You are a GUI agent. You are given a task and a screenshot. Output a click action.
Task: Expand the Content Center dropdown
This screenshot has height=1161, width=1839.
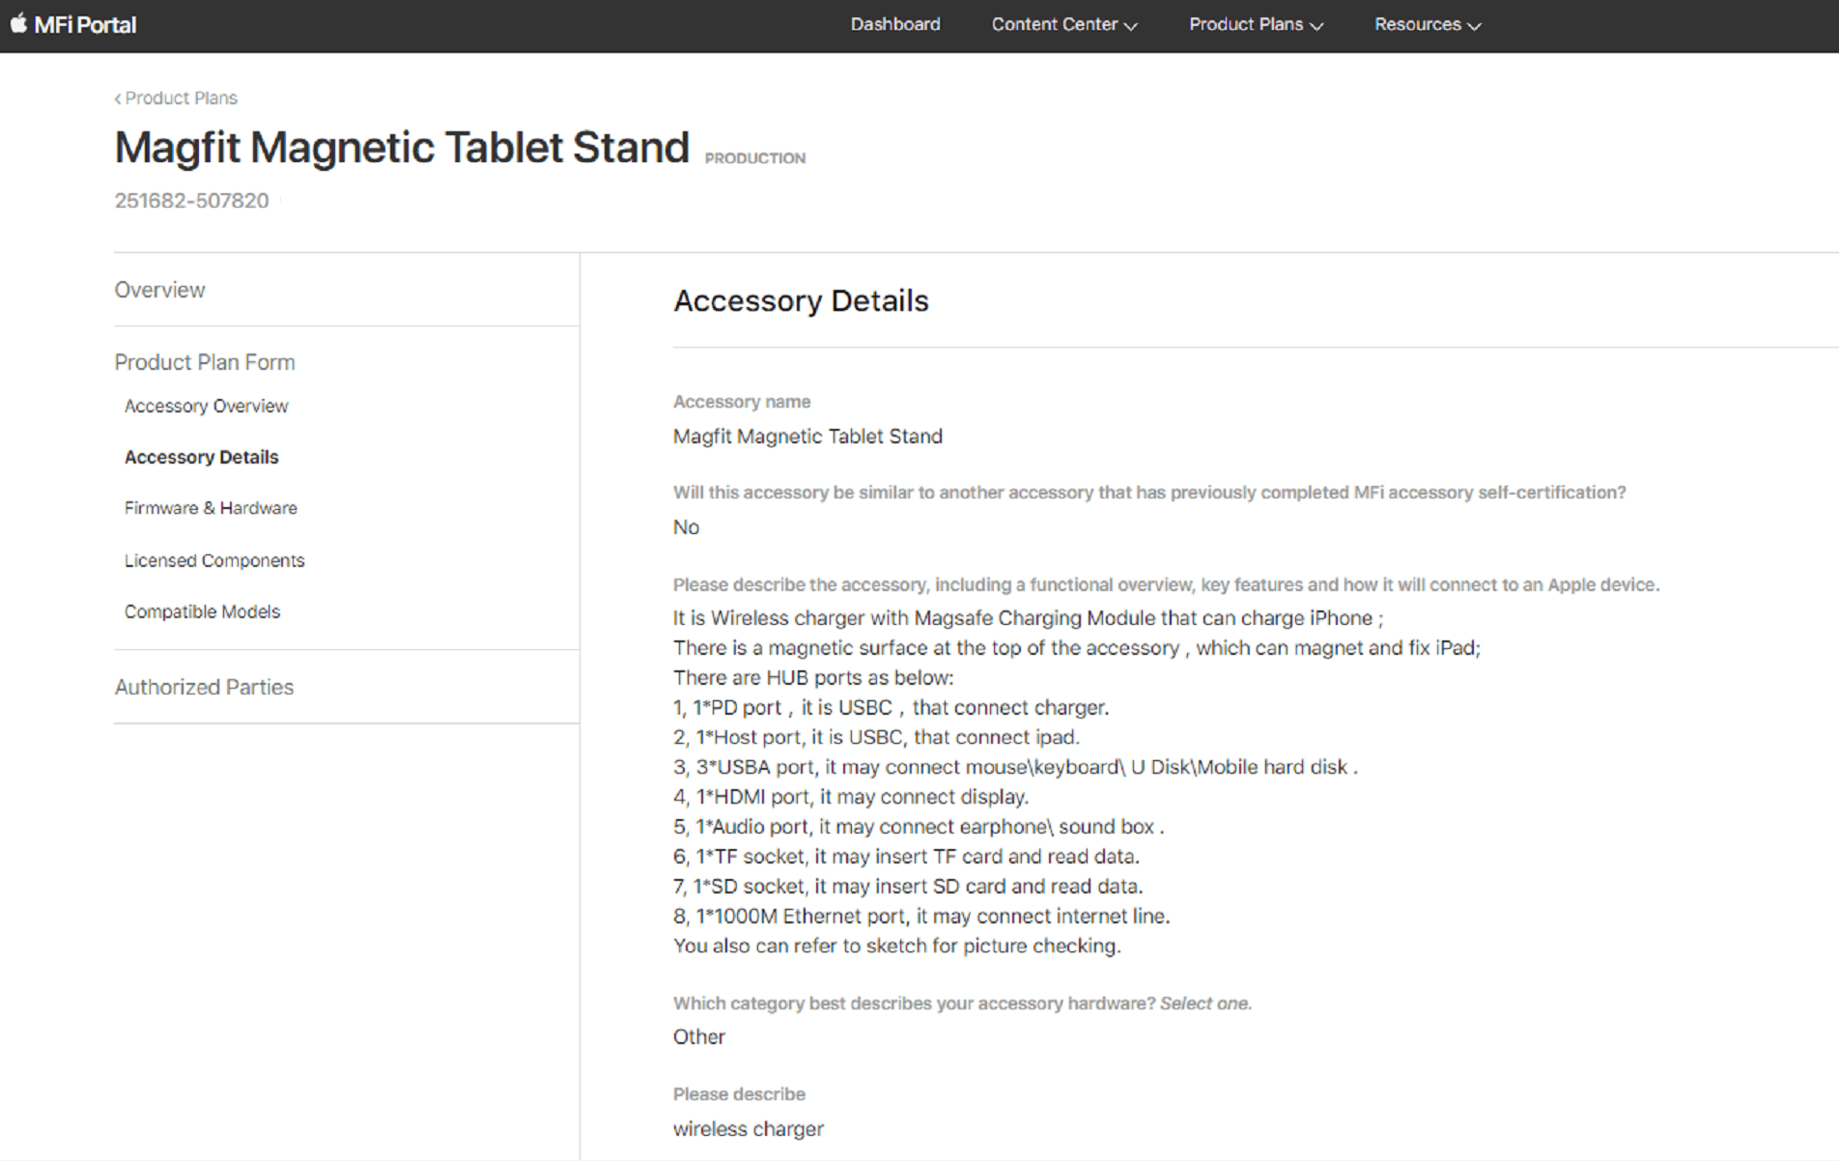click(x=1064, y=24)
